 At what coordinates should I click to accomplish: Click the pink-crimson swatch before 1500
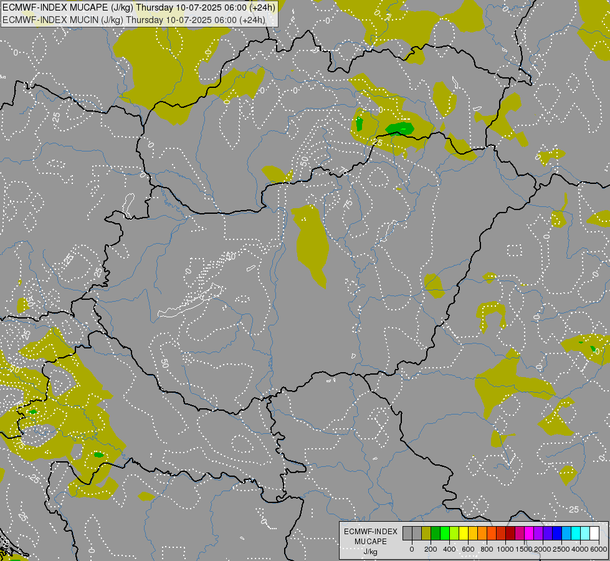[x=520, y=533]
